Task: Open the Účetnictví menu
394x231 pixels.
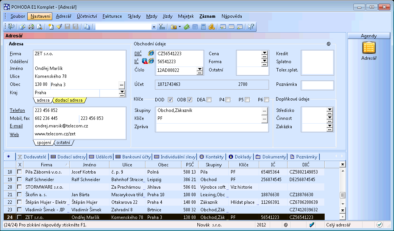Action: pos(87,16)
